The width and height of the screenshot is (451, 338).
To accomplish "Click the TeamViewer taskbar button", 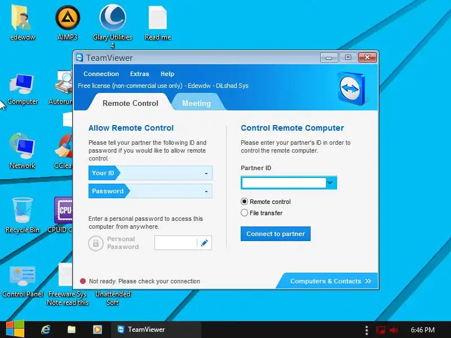I will coord(156,330).
